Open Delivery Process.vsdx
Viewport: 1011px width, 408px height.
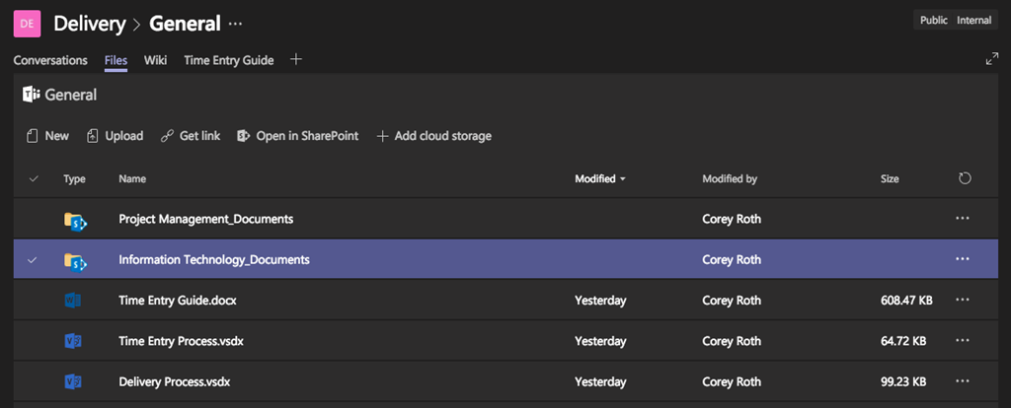click(175, 381)
